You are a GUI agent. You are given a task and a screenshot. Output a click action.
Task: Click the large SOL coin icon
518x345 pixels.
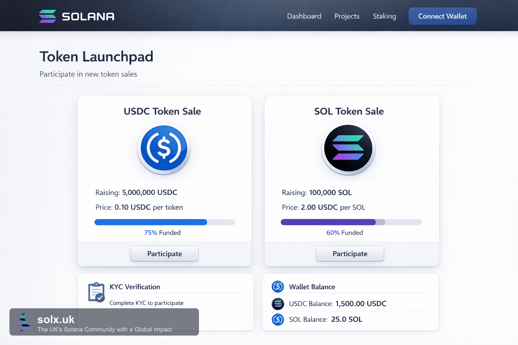coord(348,149)
